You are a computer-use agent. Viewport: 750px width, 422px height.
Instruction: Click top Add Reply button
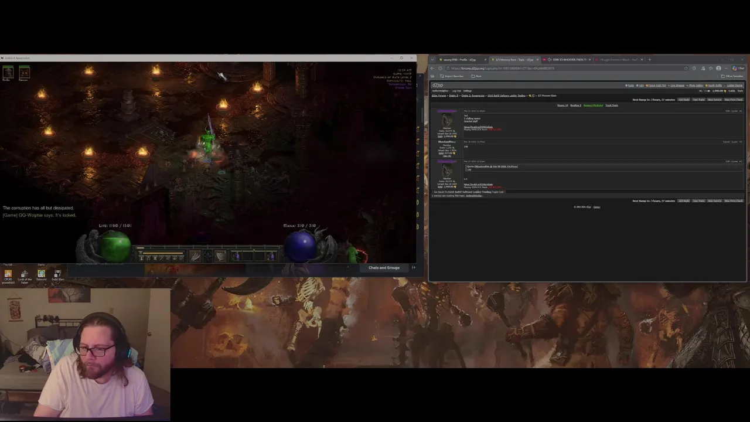point(684,100)
